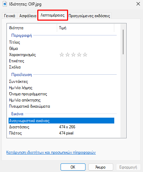Select the Λεπτομέρειες tab

pyautogui.click(x=53, y=15)
